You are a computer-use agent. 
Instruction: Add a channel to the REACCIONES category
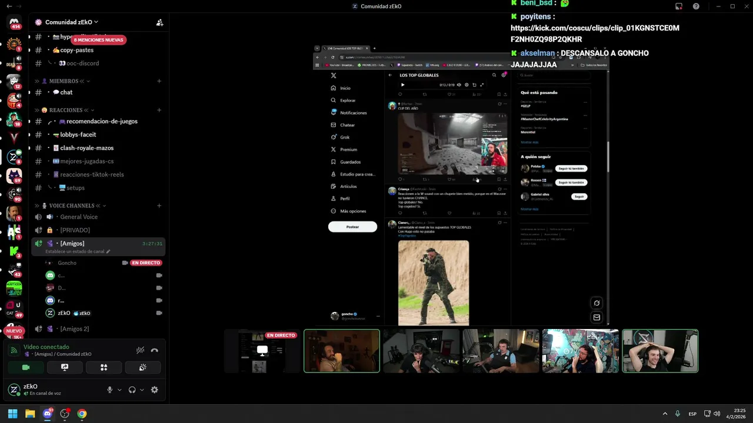pos(159,110)
